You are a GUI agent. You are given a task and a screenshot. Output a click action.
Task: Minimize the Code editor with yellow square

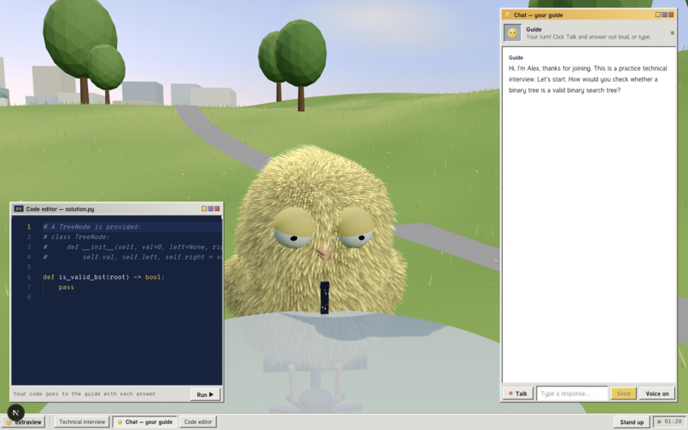pos(204,209)
